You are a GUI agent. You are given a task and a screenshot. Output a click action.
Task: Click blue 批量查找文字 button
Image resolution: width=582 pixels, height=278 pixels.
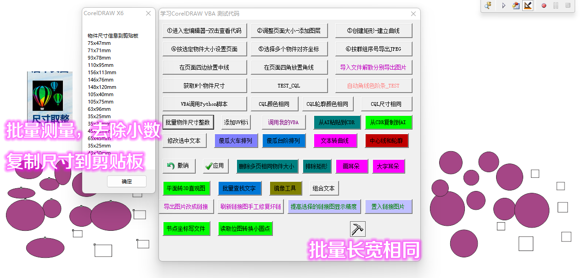pos(240,188)
